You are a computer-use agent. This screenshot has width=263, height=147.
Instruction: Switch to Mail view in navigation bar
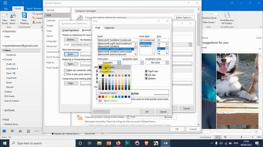click(4, 131)
